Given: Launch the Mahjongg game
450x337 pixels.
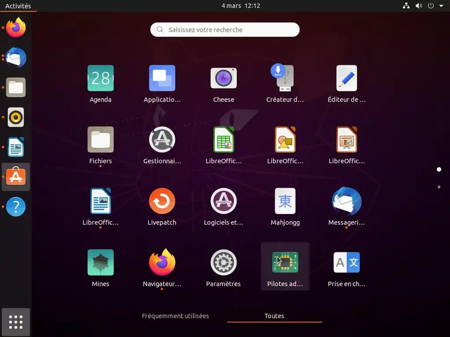Looking at the screenshot, I should click(285, 201).
